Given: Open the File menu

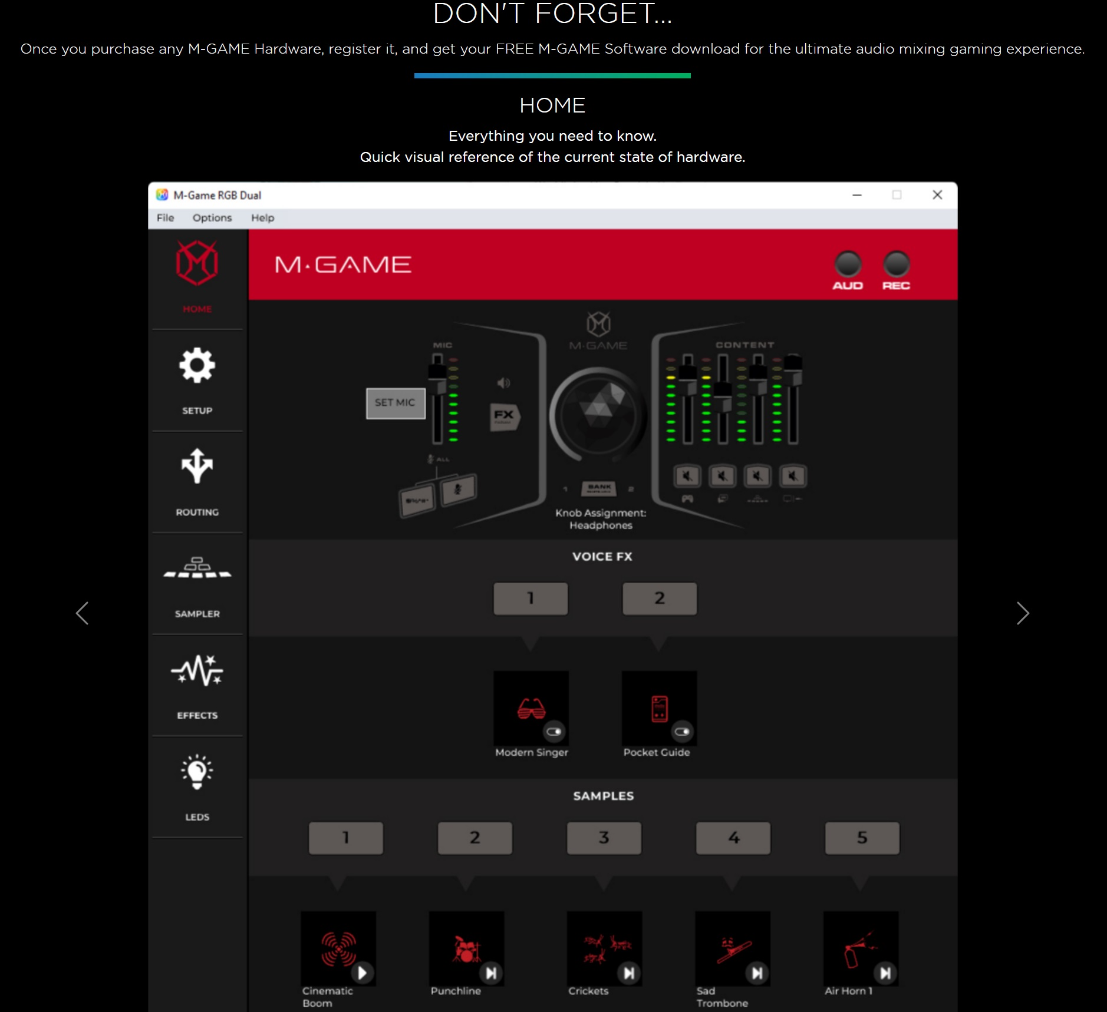Looking at the screenshot, I should pyautogui.click(x=165, y=218).
